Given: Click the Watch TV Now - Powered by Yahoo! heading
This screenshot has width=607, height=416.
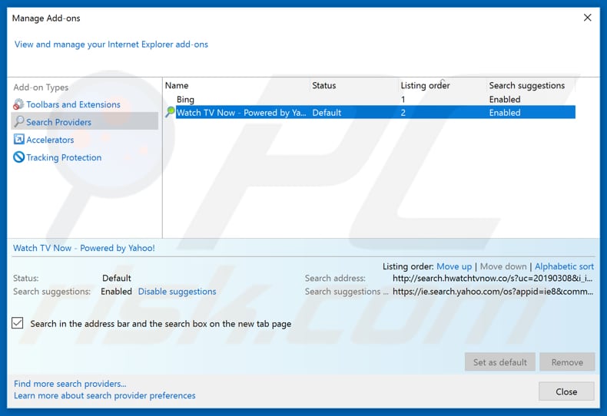Looking at the screenshot, I should [84, 248].
